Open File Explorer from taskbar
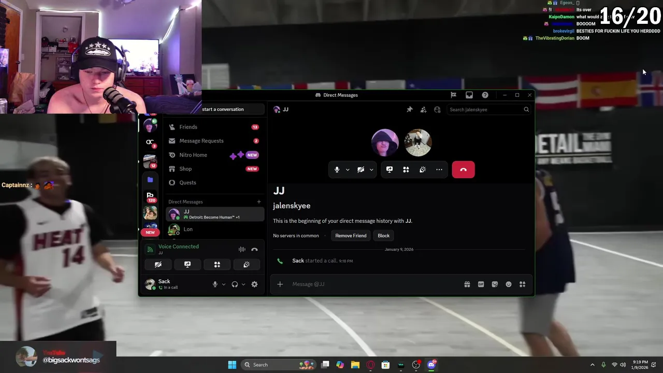Image resolution: width=663 pixels, height=373 pixels. click(355, 365)
